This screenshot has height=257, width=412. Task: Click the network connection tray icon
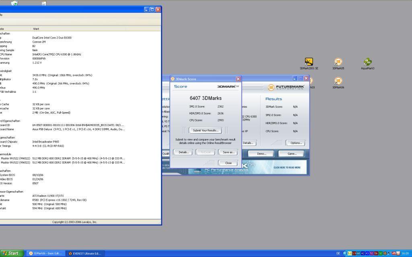(389, 253)
